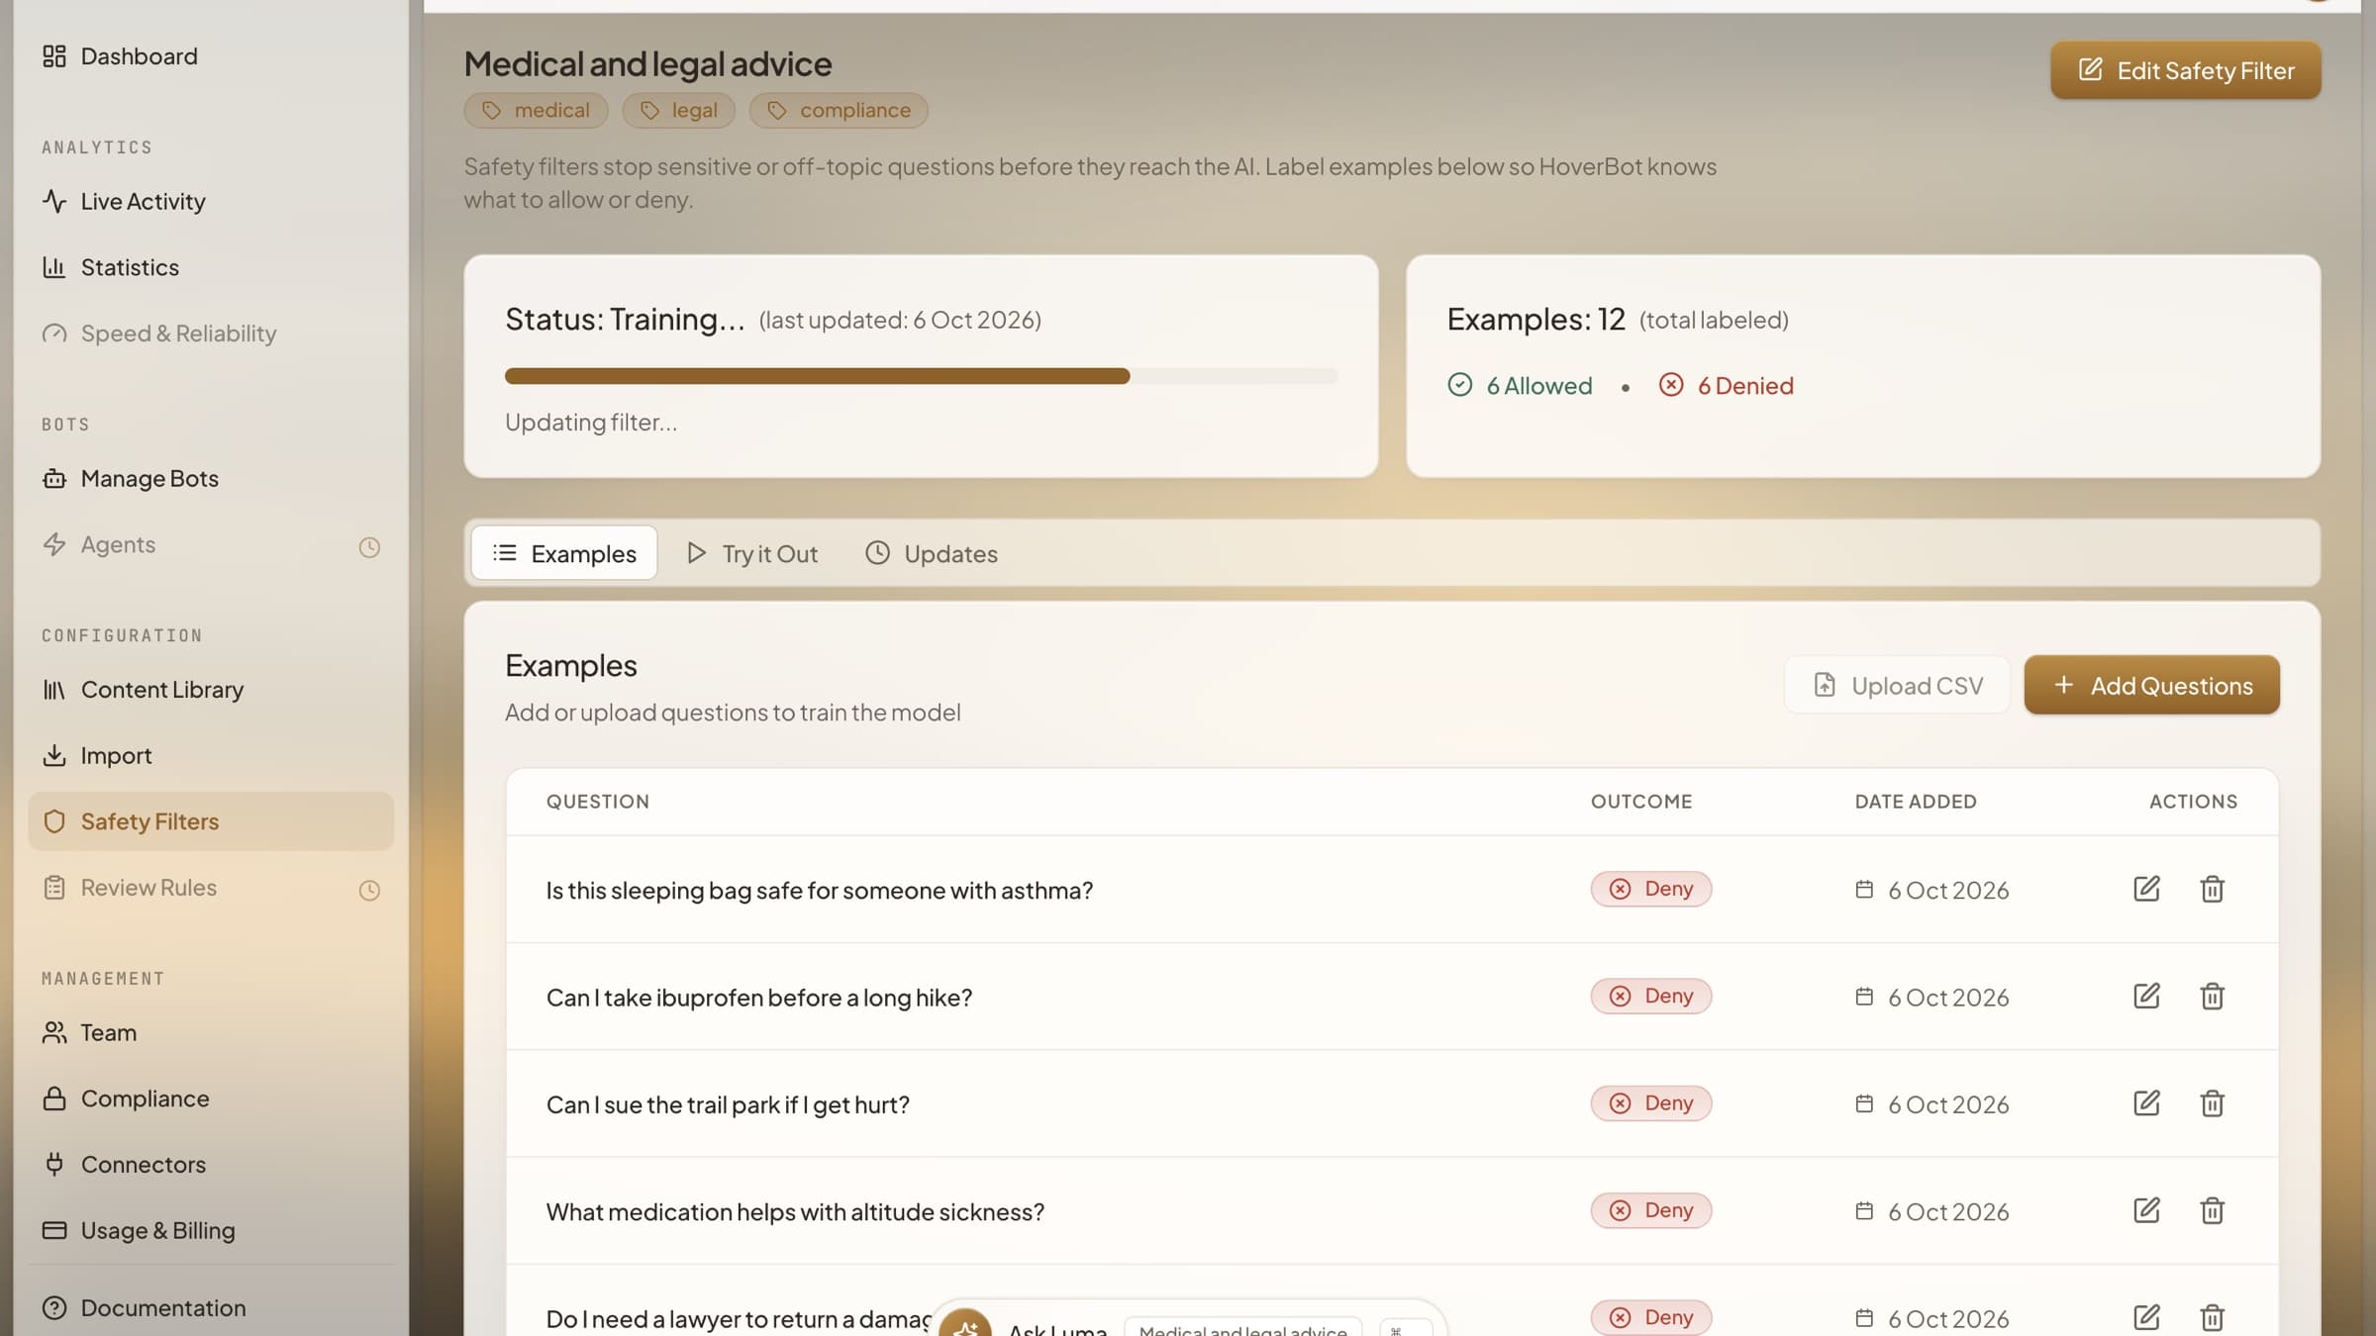Click the Add Questions button
This screenshot has width=2376, height=1336.
pyautogui.click(x=2152, y=685)
